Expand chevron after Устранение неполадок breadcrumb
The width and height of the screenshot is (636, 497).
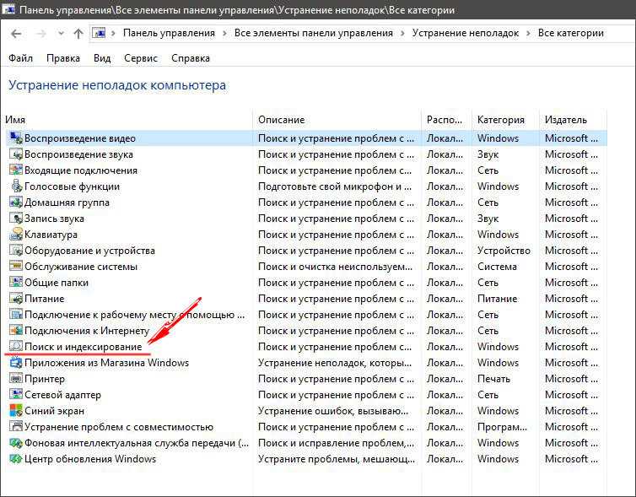528,33
